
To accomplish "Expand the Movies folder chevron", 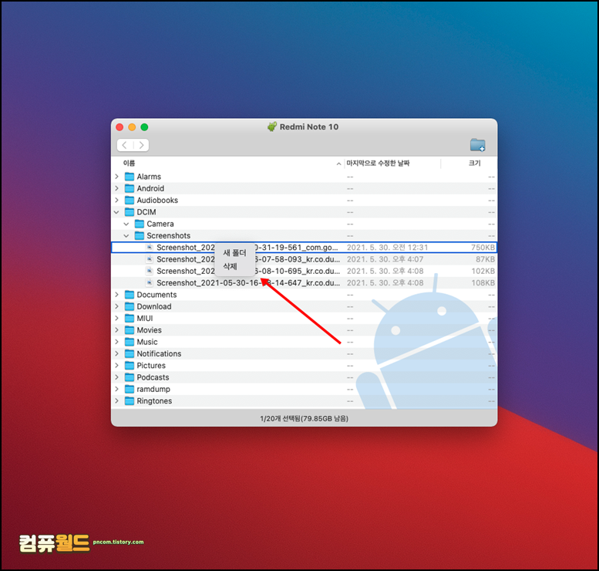I will (117, 330).
